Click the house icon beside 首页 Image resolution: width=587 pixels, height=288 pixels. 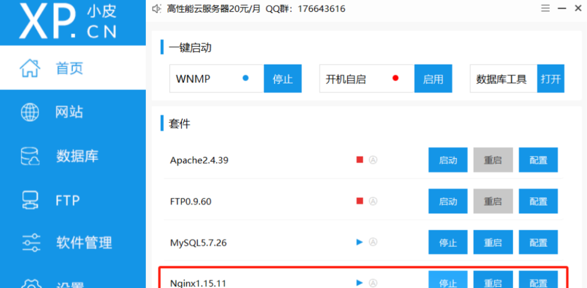(x=30, y=67)
